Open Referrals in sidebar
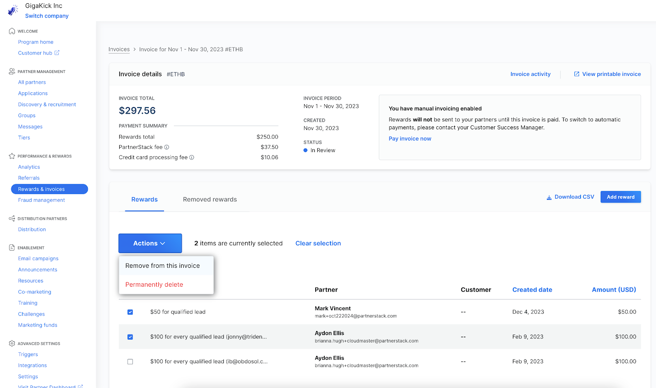The image size is (656, 388). click(29, 178)
